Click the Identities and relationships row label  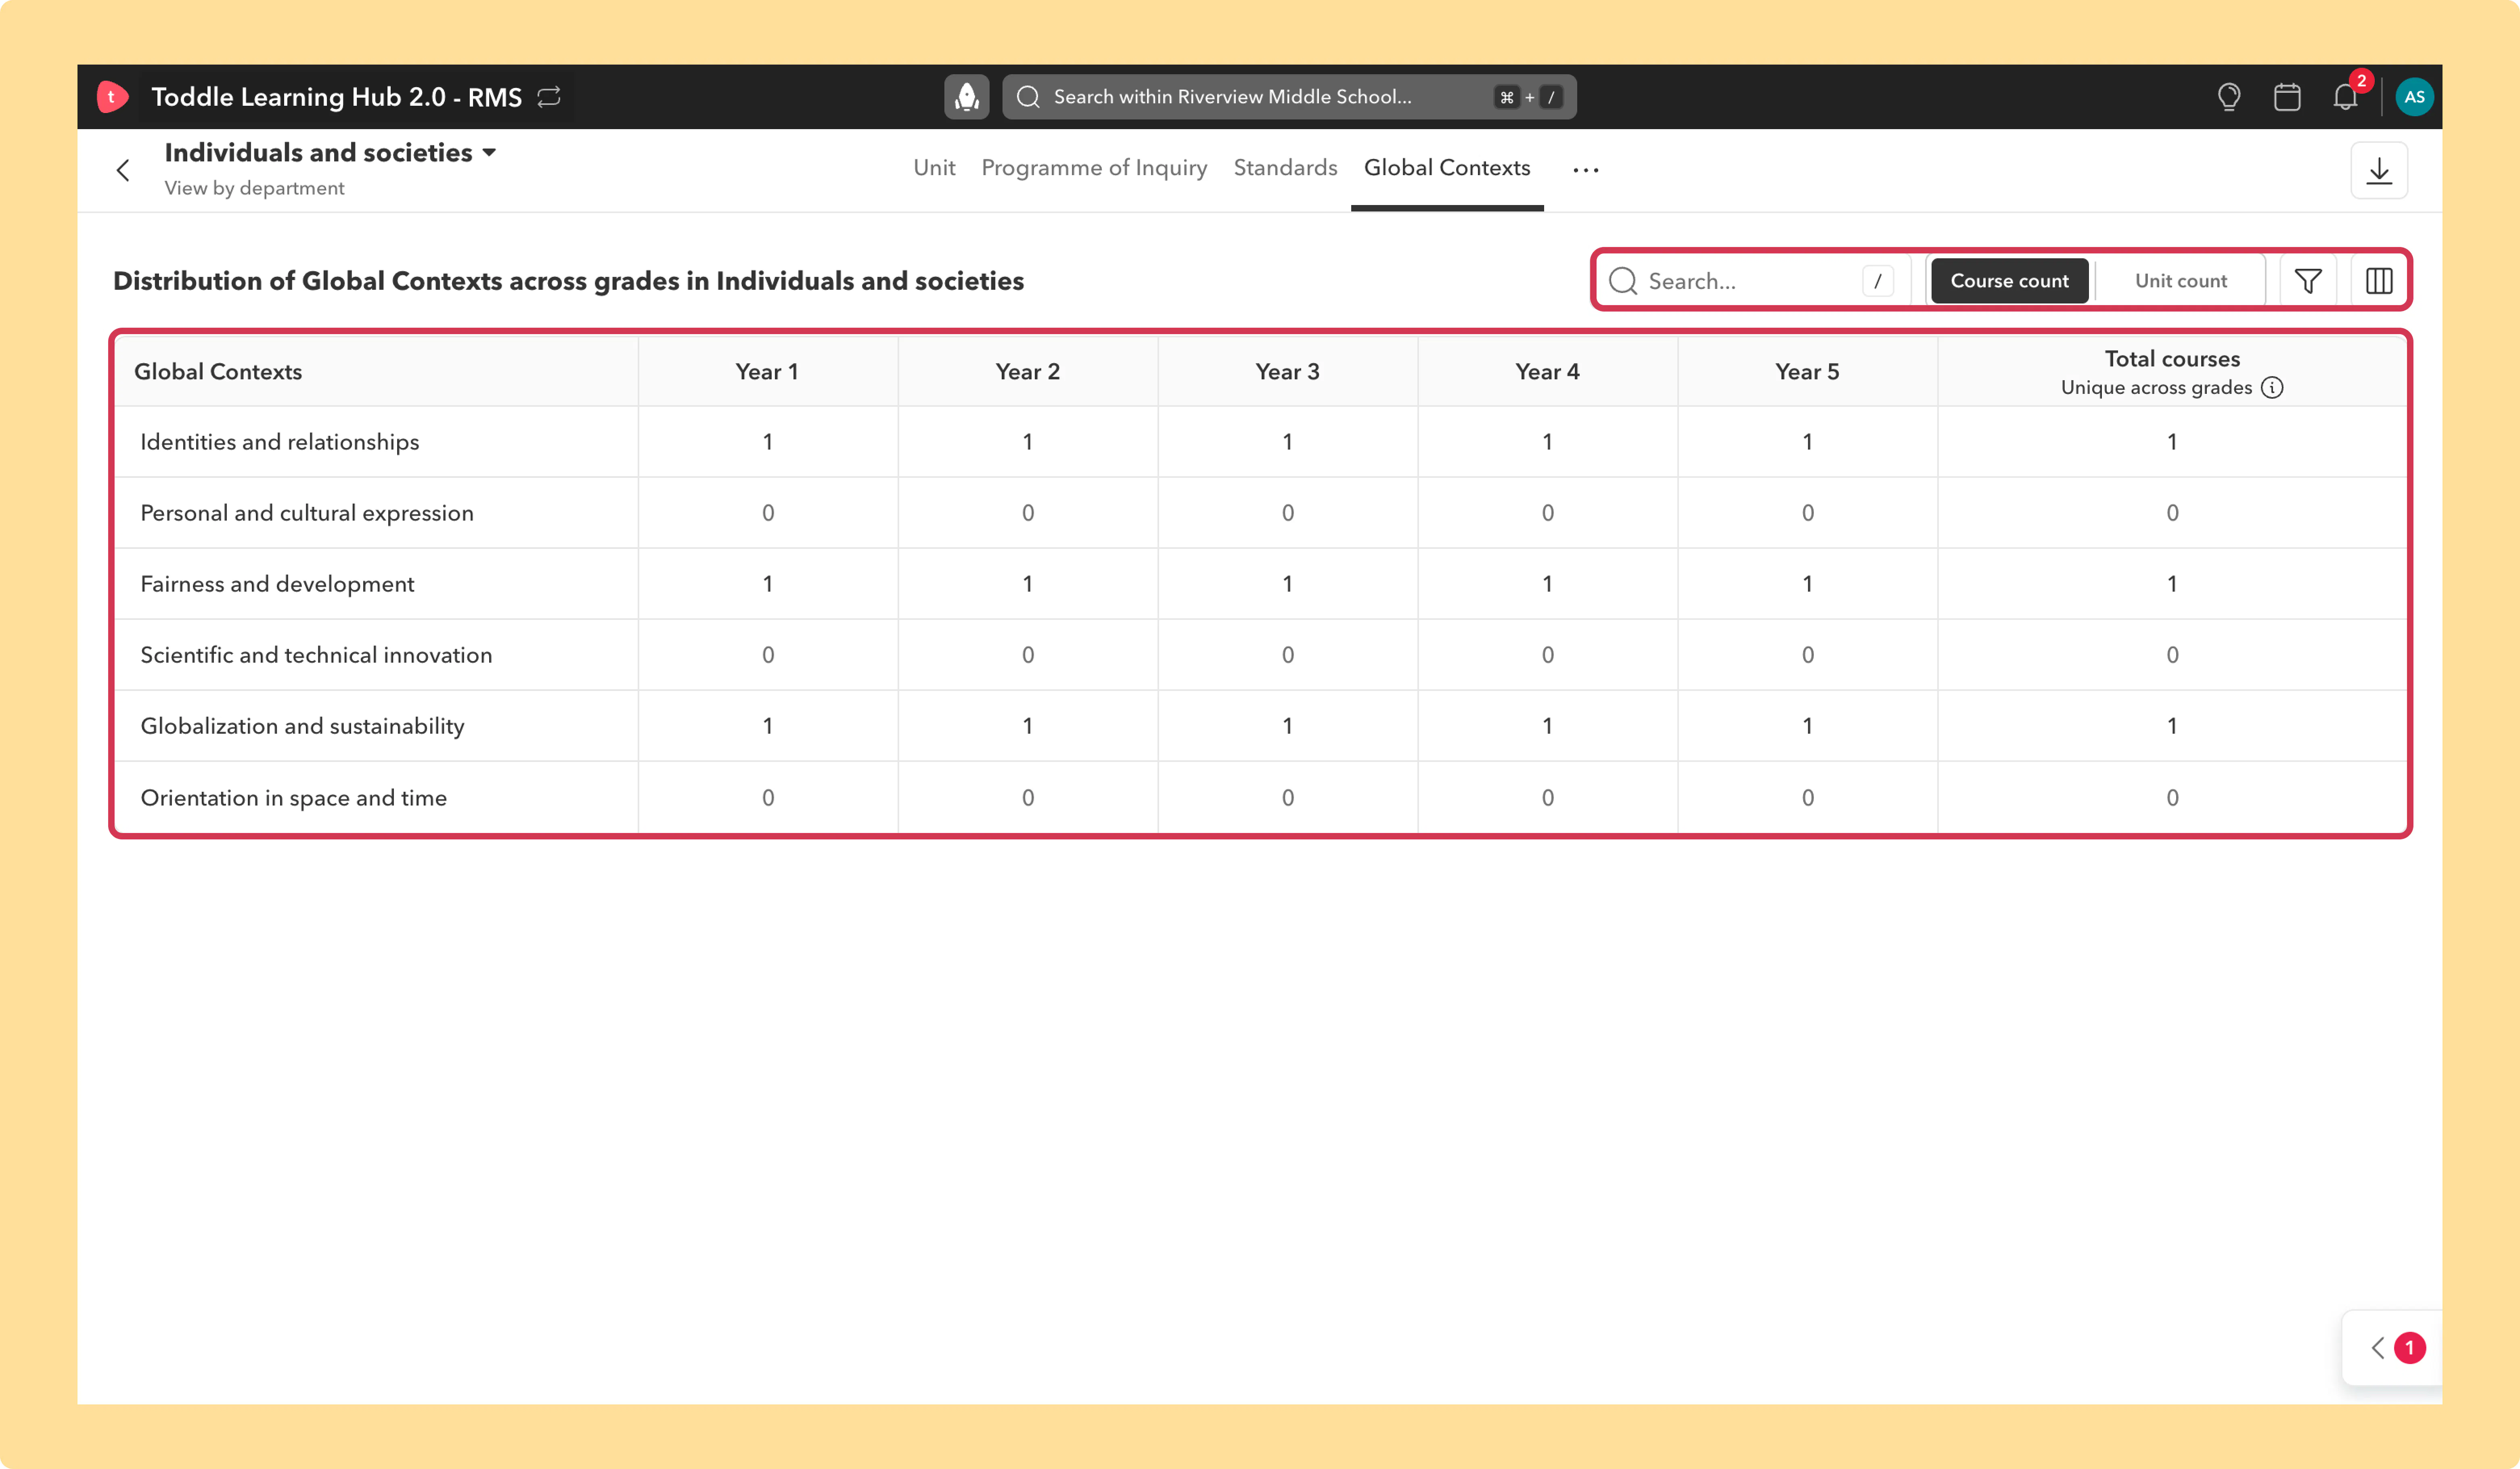click(280, 442)
